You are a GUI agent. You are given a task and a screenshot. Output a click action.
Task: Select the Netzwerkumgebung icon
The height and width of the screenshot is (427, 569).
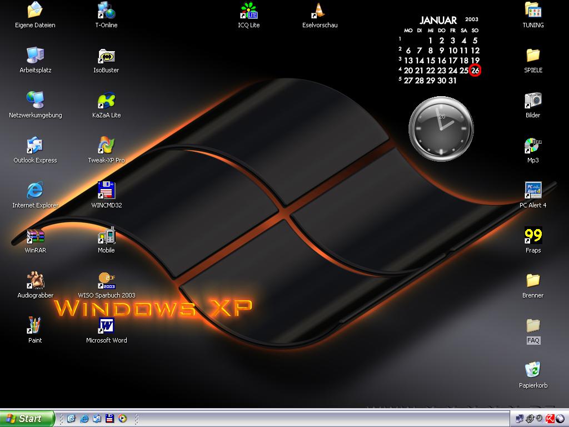(35, 100)
